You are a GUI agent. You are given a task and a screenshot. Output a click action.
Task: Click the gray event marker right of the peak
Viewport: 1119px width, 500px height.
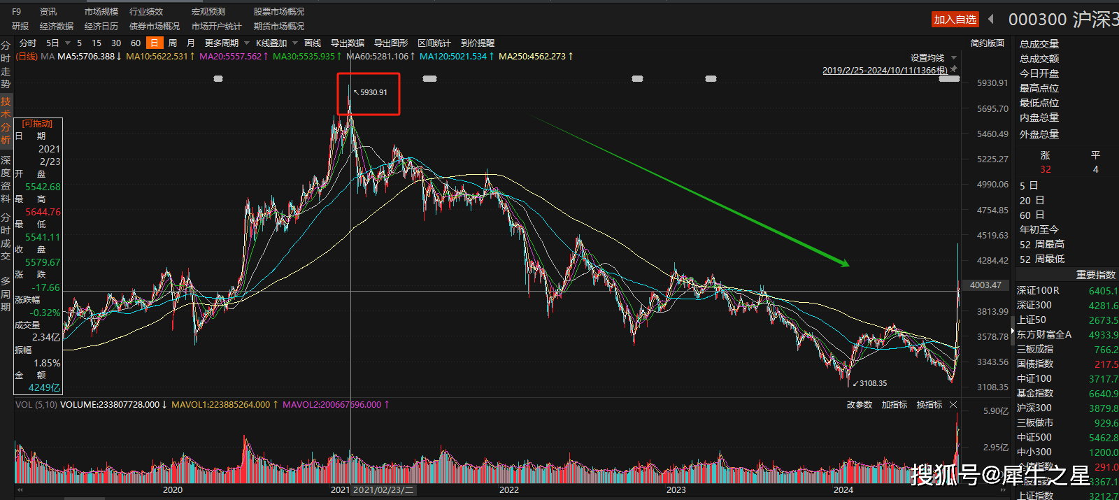[429, 79]
